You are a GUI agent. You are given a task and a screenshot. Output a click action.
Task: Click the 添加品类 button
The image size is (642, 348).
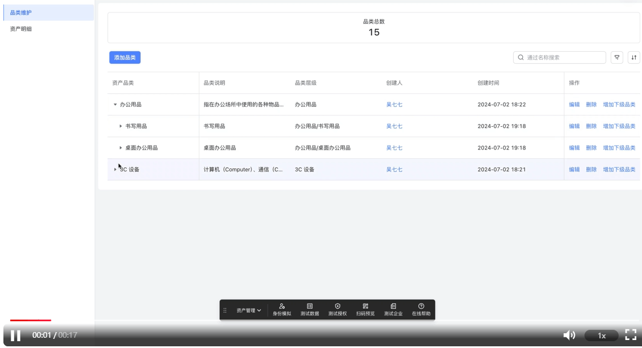click(125, 57)
